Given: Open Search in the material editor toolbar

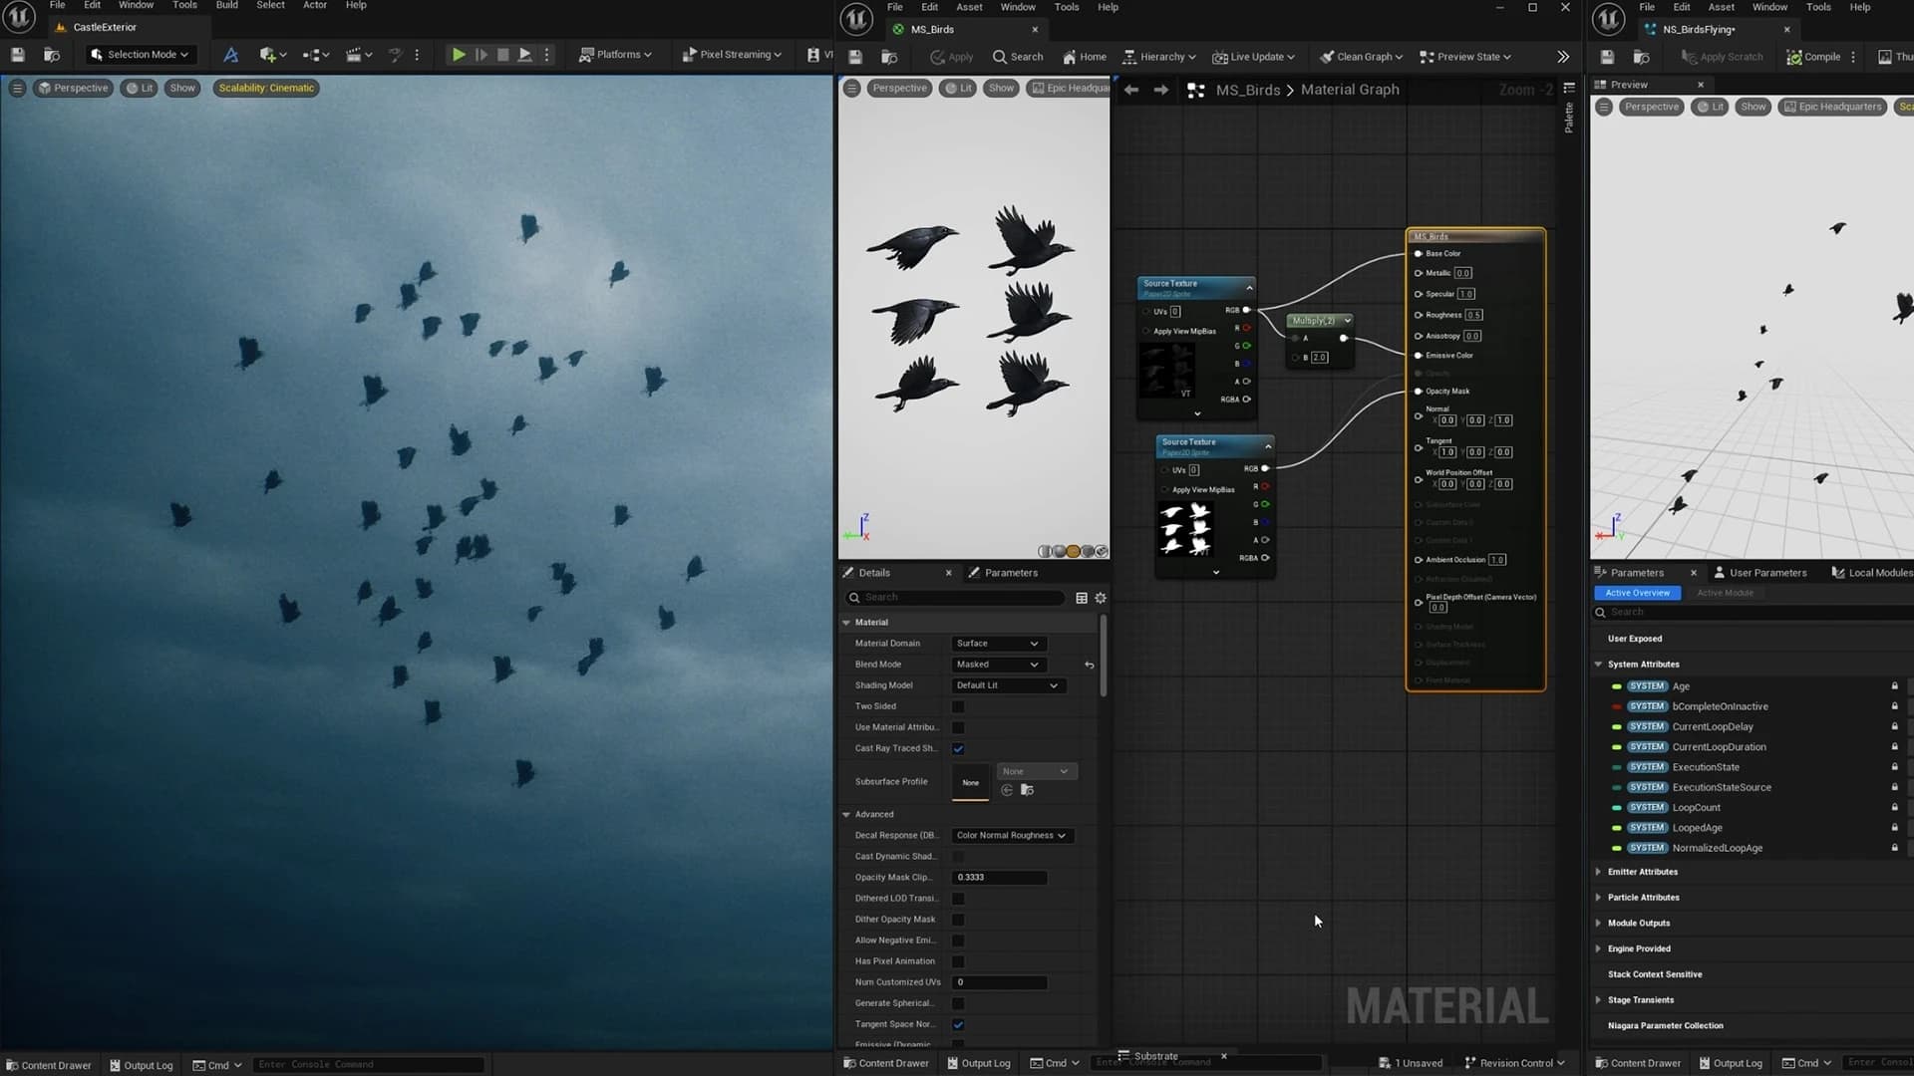Looking at the screenshot, I should [x=1018, y=57].
